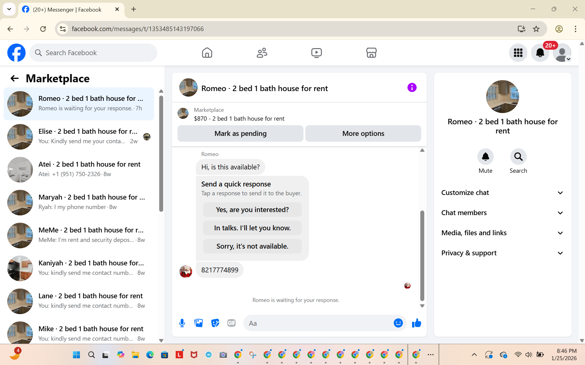Go back from Marketplace chats list
Image resolution: width=585 pixels, height=365 pixels.
click(x=14, y=79)
